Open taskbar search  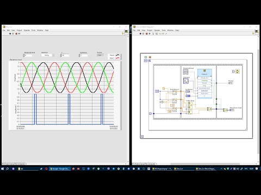click(x=8, y=168)
